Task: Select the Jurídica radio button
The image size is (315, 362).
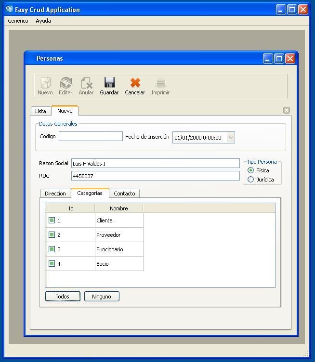Action: tap(250, 180)
